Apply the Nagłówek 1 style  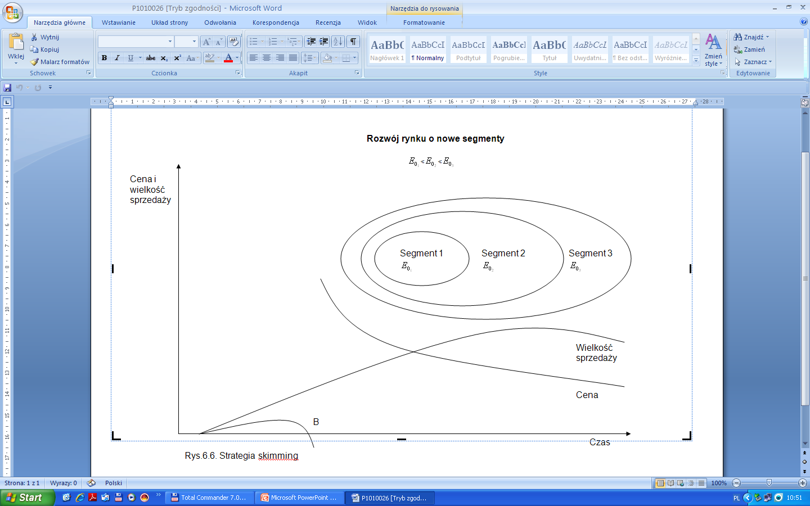[387, 50]
